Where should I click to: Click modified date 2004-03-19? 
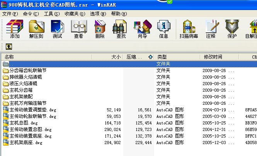point(214,110)
